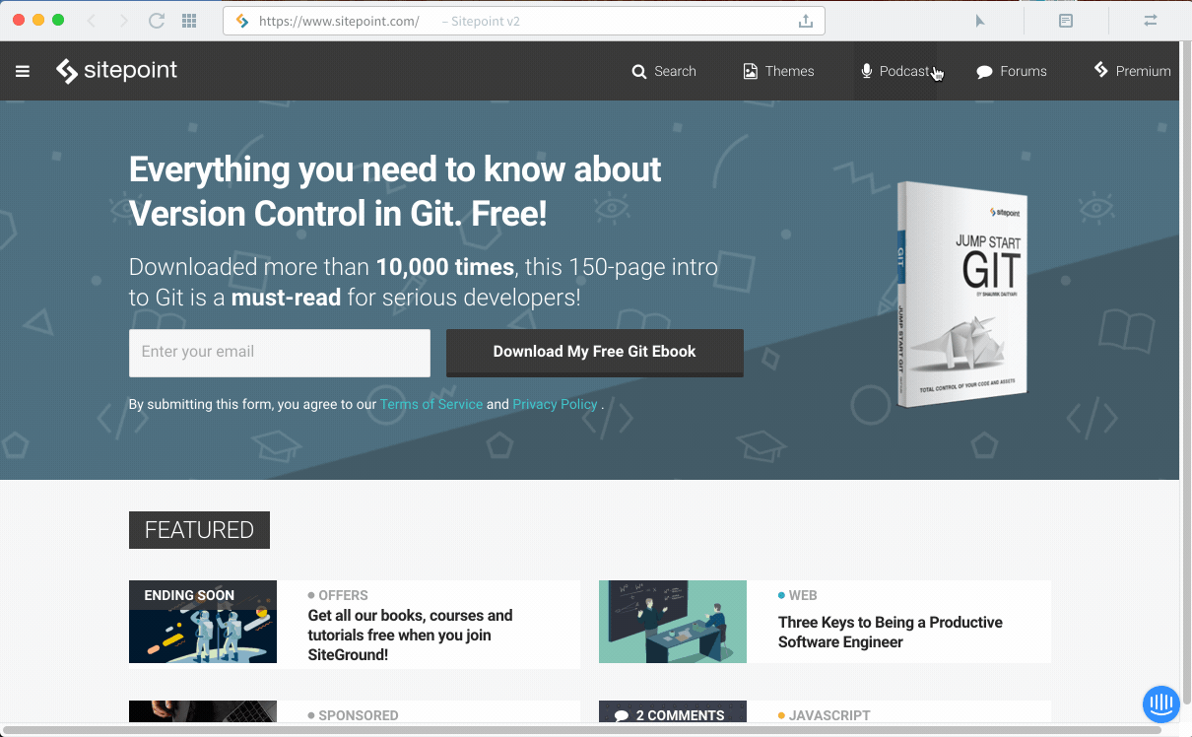Open the Search menu item
Image resolution: width=1192 pixels, height=737 pixels.
point(664,71)
